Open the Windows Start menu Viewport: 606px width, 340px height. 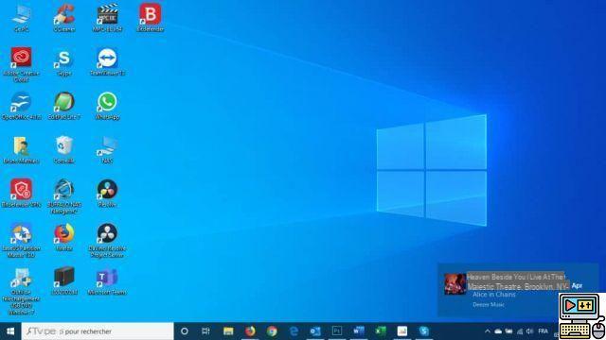pos(10,331)
